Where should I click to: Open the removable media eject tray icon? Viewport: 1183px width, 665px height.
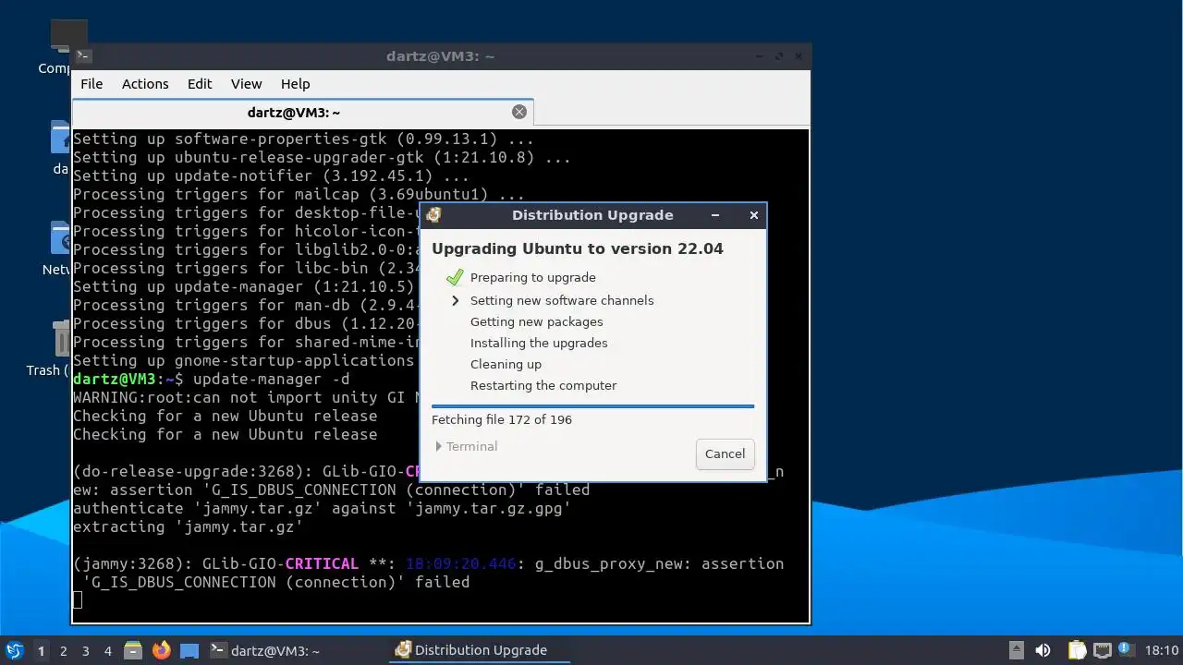point(1016,650)
